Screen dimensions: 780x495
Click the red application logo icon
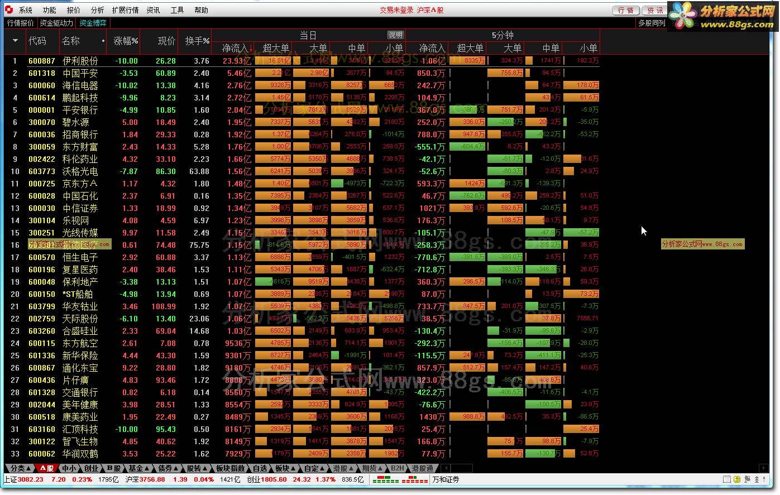pos(10,10)
